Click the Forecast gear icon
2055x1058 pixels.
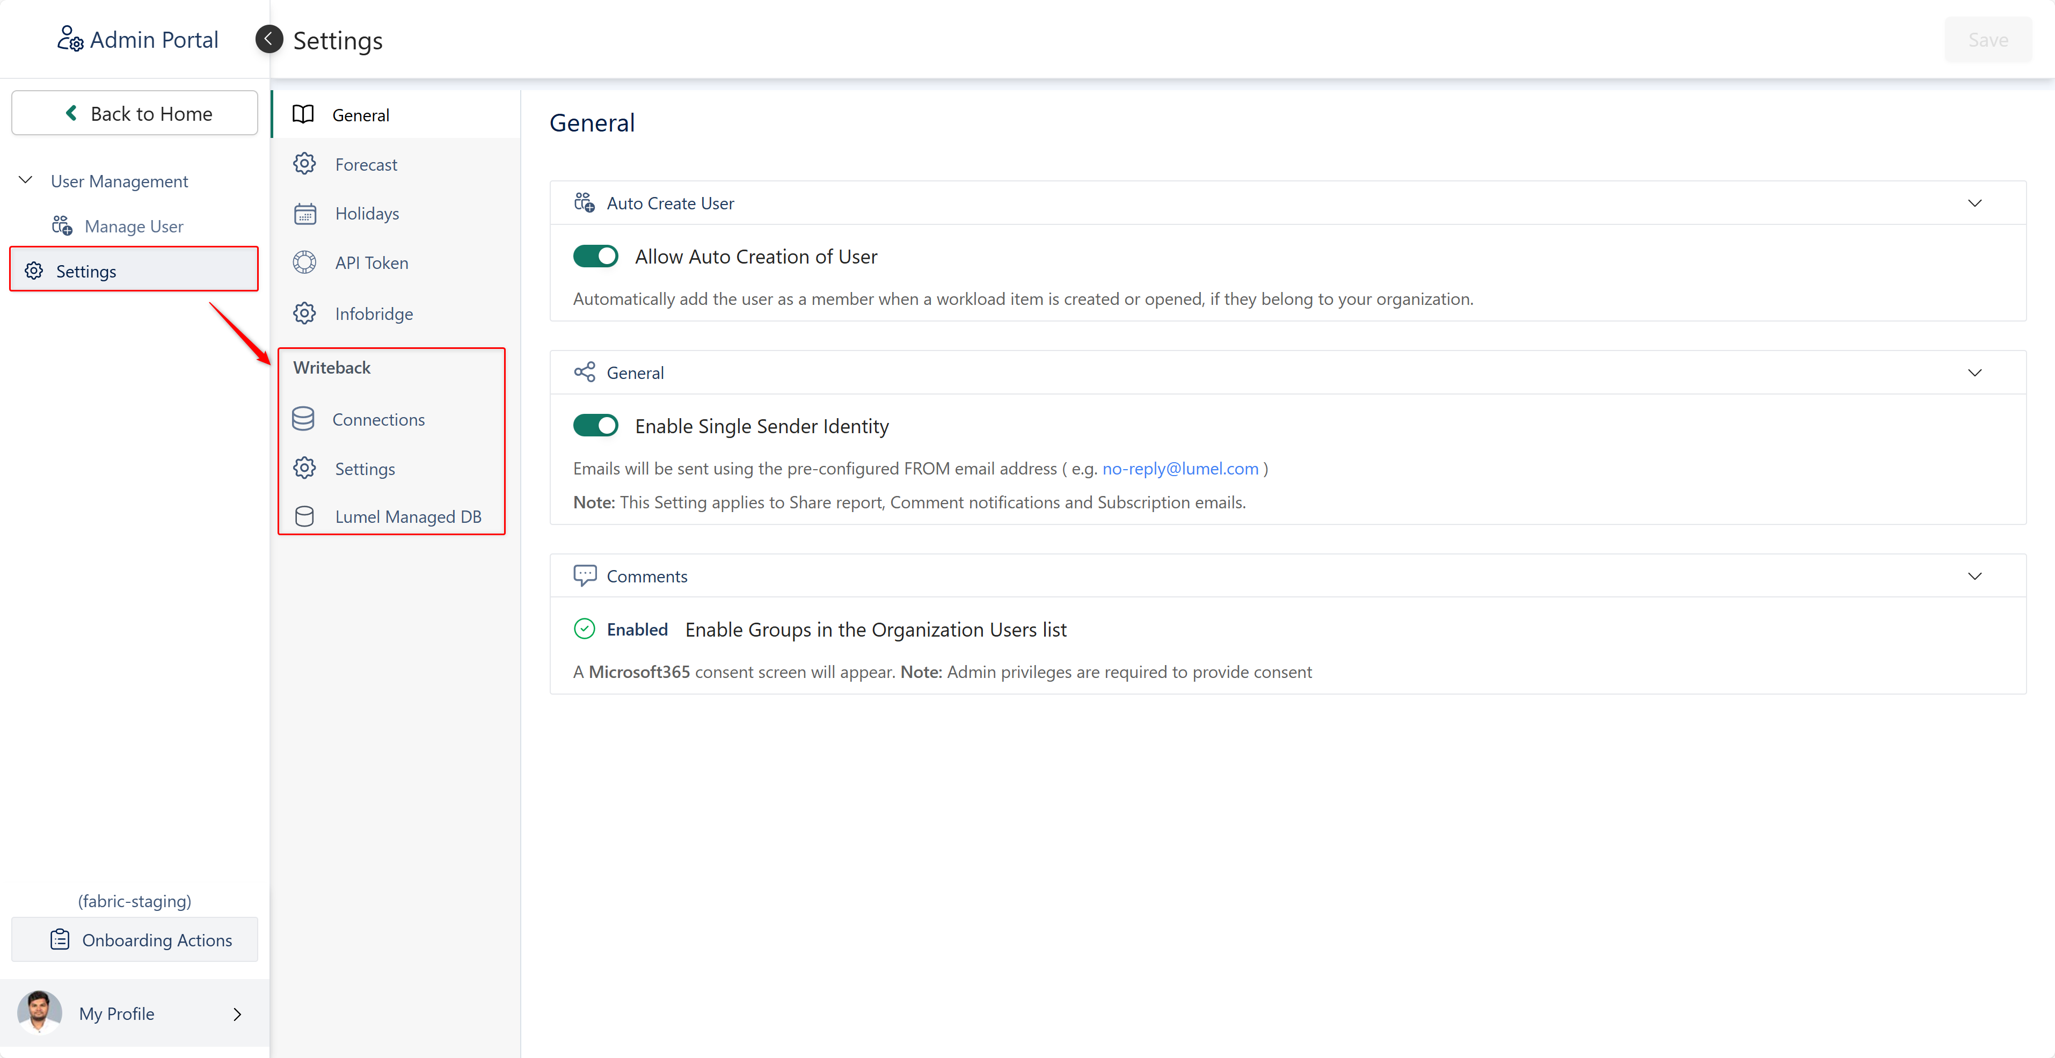pyautogui.click(x=304, y=164)
